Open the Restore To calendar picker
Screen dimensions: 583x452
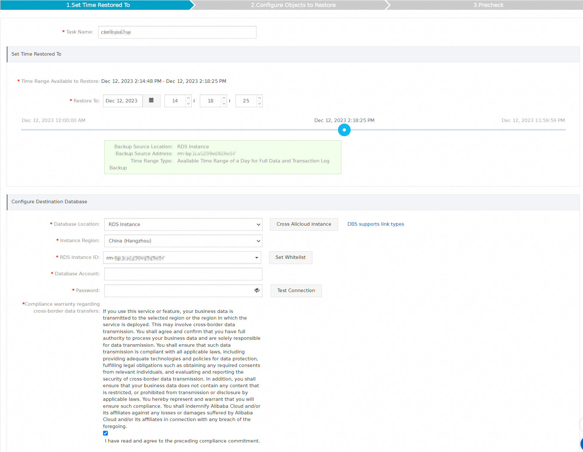[151, 101]
